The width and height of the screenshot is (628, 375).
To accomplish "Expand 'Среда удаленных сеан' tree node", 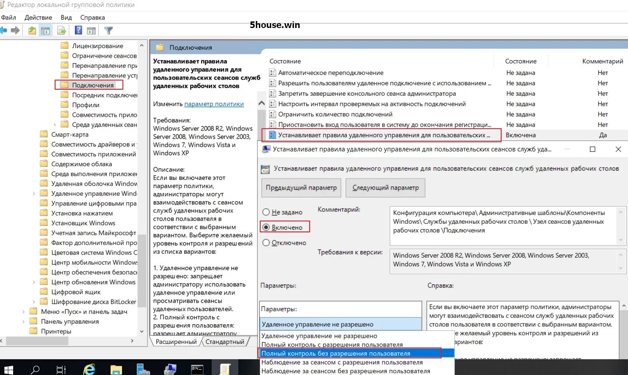I will [55, 125].
